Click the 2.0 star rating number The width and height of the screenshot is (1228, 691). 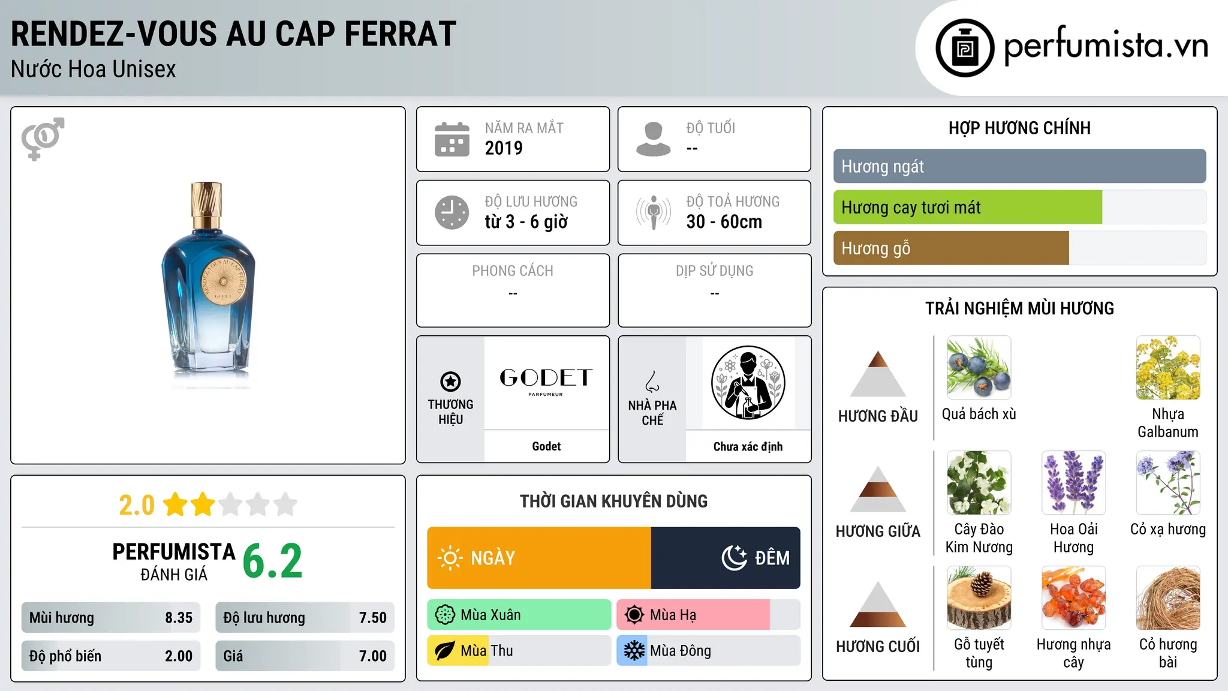[x=137, y=505]
